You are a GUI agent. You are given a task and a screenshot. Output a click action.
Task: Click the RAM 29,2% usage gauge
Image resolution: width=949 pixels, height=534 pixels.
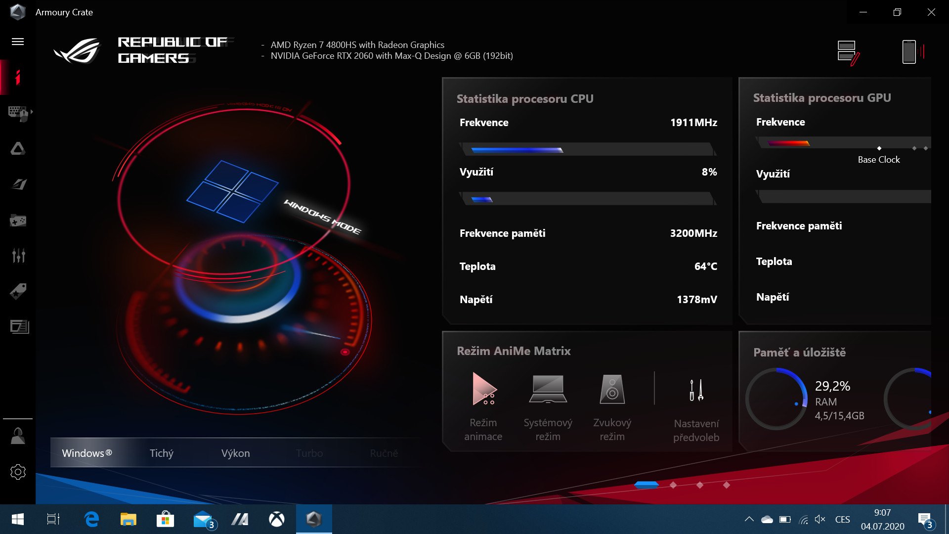tap(776, 399)
